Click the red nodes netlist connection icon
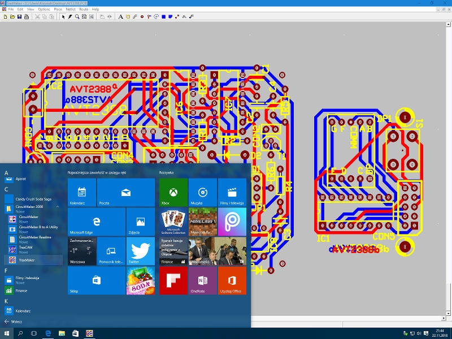This screenshot has width=452, height=339. click(x=177, y=17)
